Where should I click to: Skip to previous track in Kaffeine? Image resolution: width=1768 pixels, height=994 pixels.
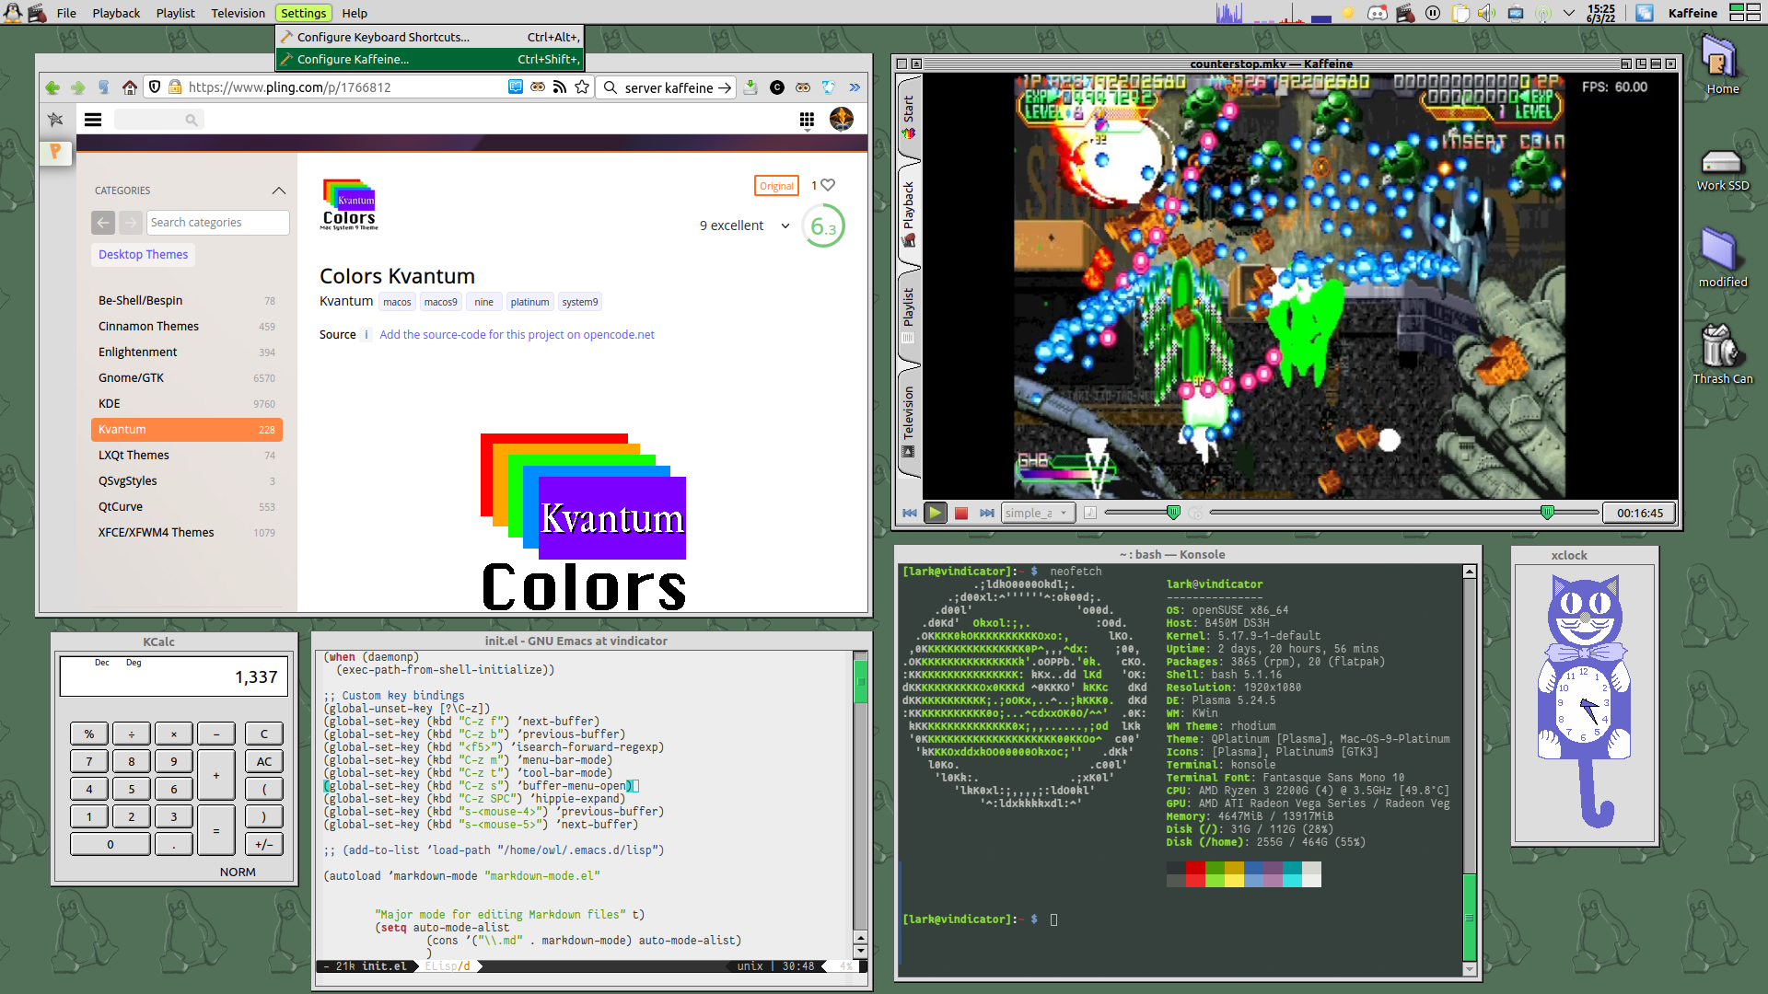[910, 514]
